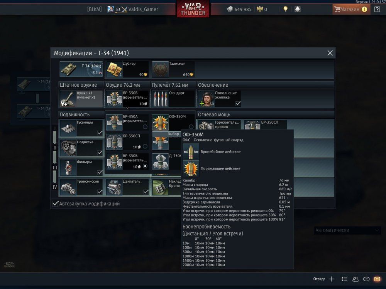Select the T-34 (1941) vehicle card
The width and height of the screenshot is (386, 289).
pyautogui.click(x=81, y=69)
